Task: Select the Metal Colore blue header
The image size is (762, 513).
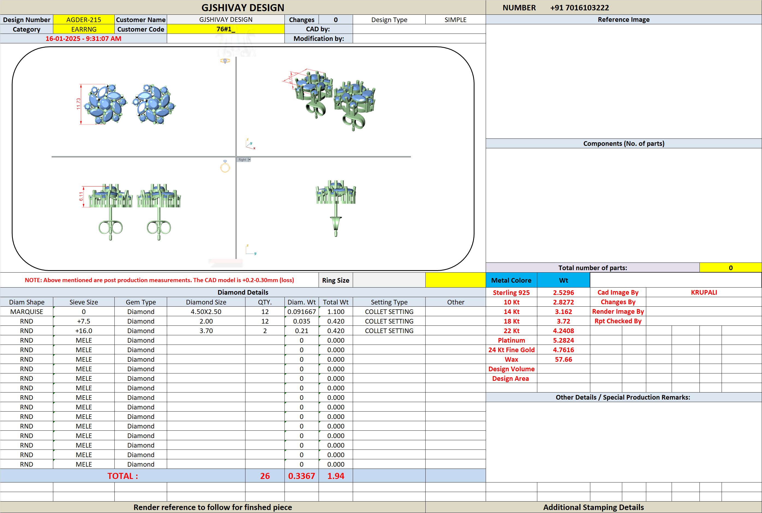Action: 511,280
